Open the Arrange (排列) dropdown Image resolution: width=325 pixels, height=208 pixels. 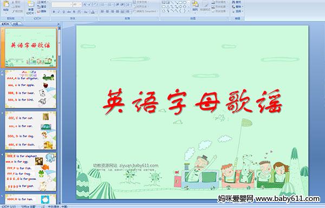pyautogui.click(x=195, y=6)
